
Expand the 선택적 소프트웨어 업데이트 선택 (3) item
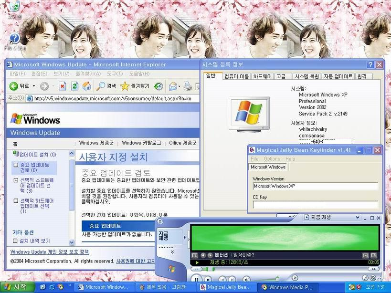16,180
